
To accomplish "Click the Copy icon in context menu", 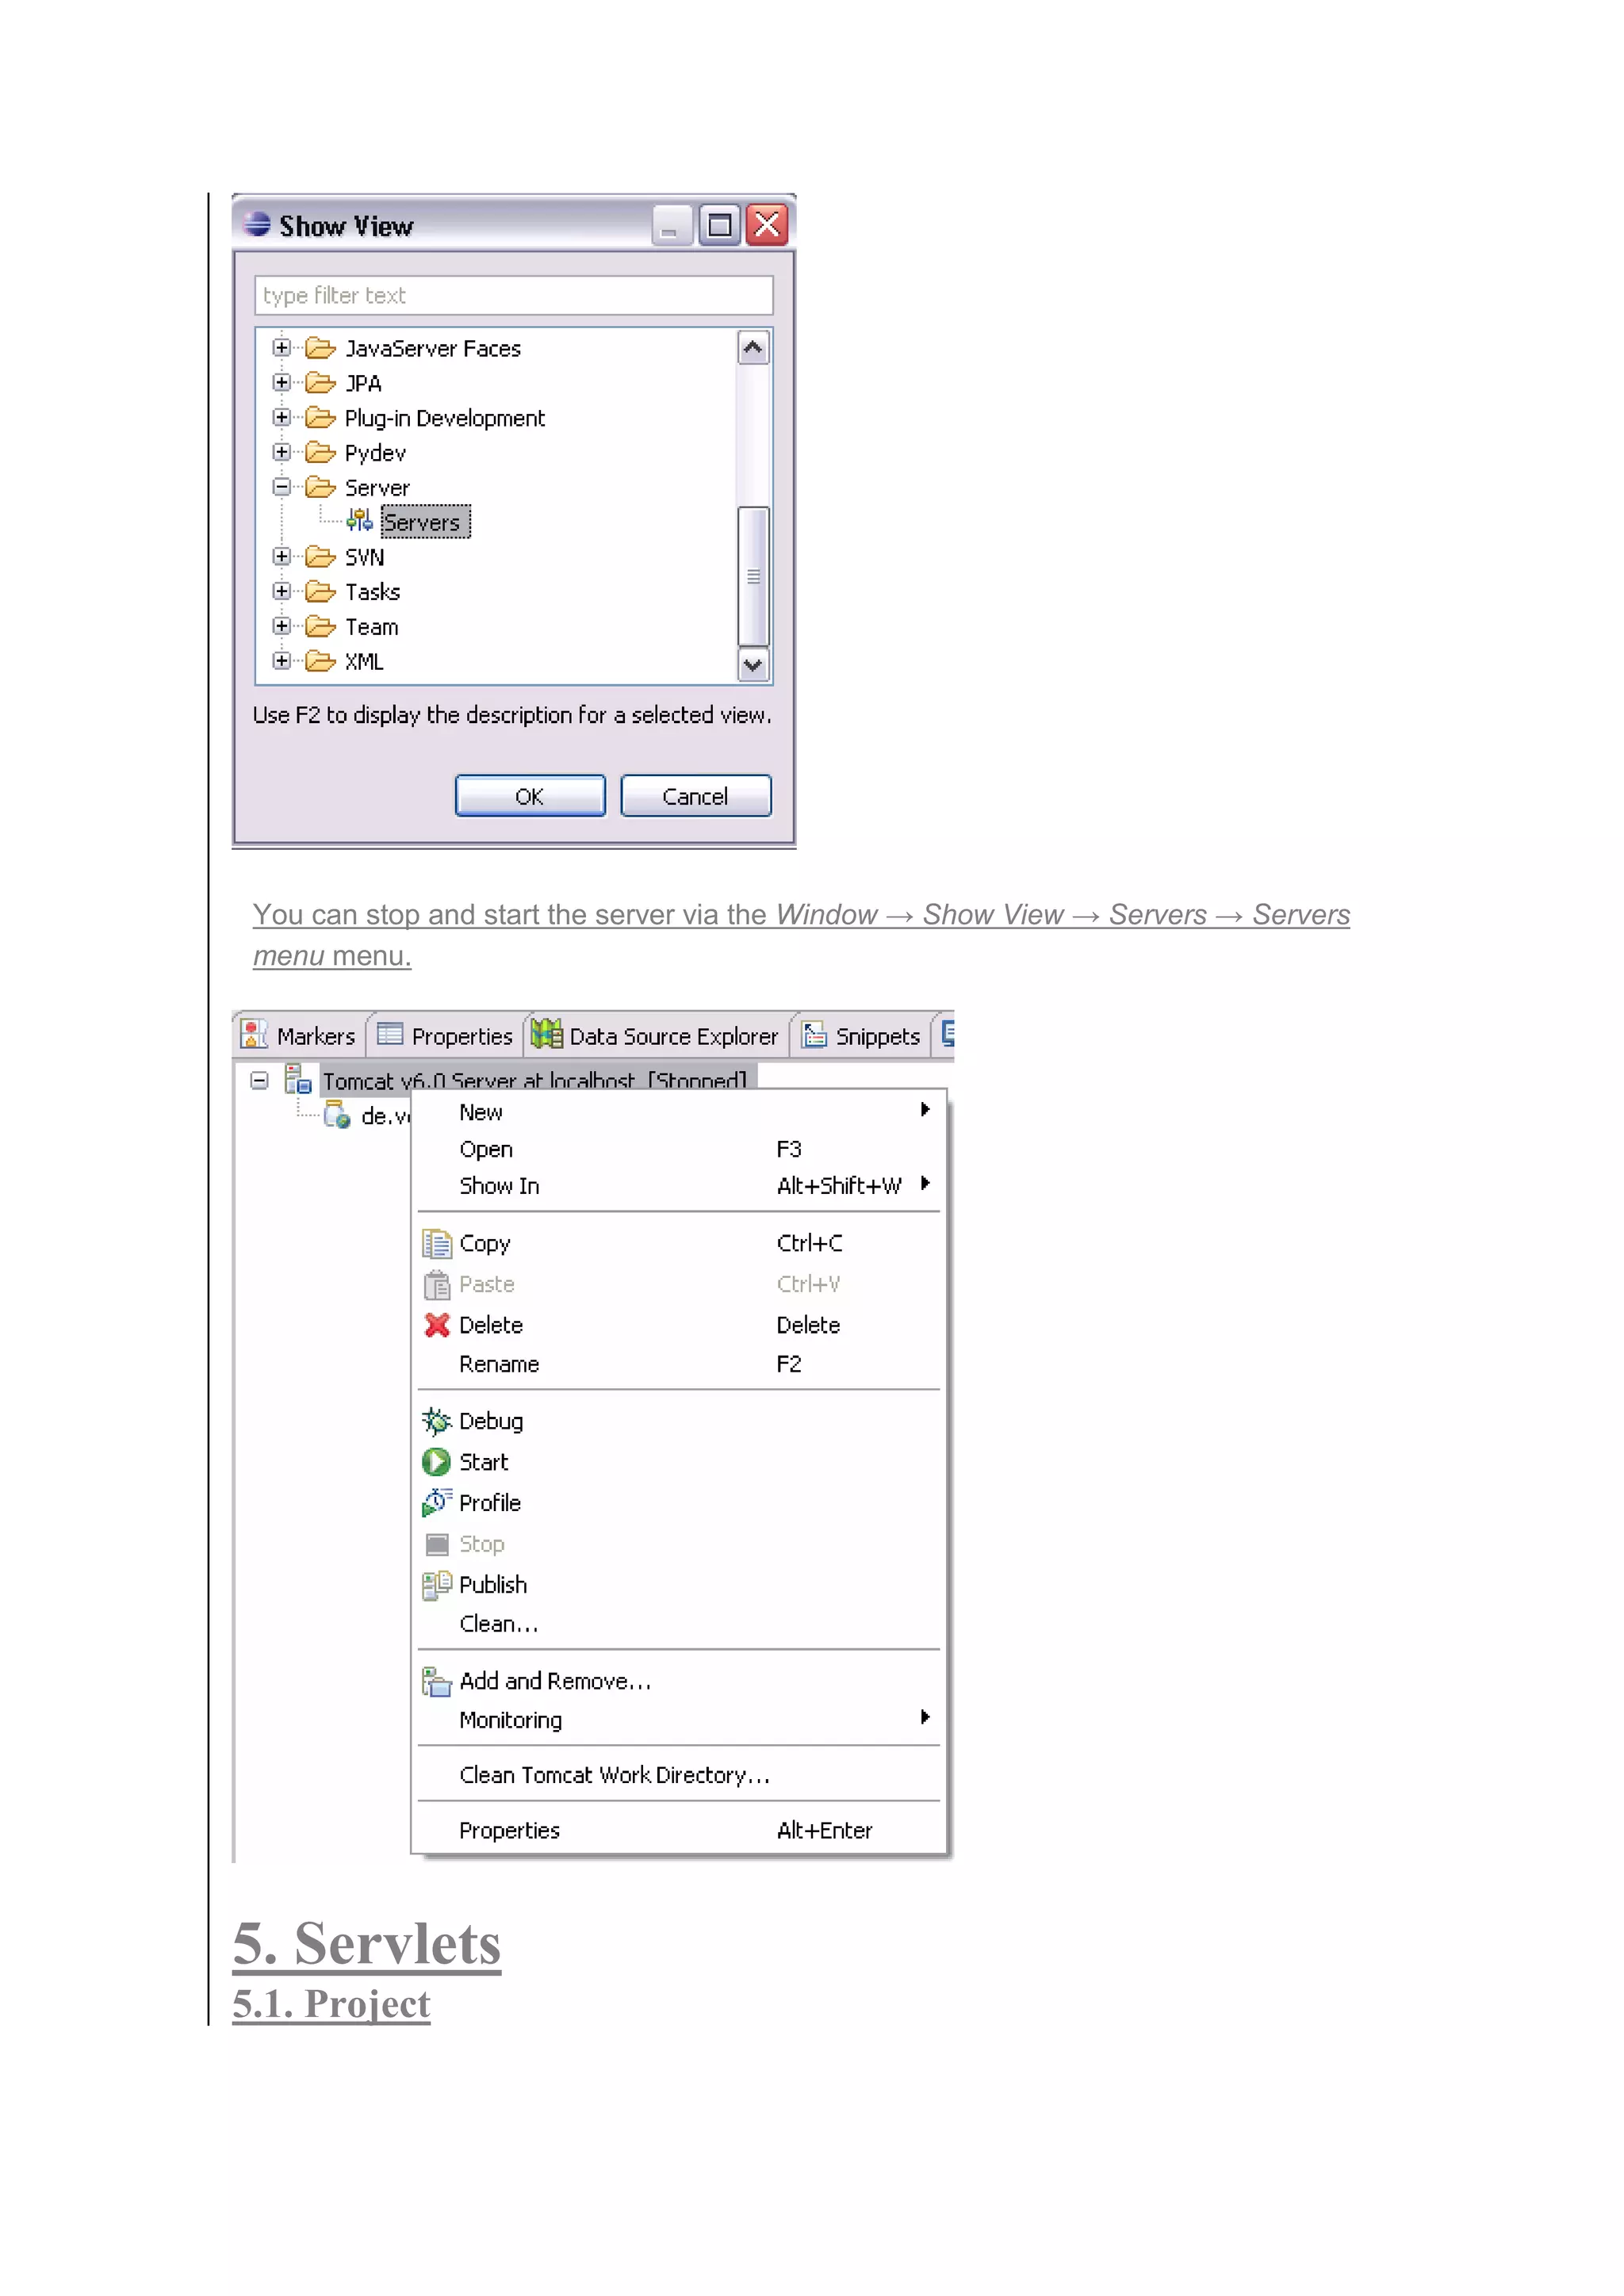I will 437,1243.
